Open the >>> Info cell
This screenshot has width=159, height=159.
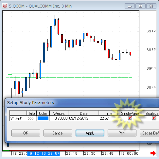click(x=32, y=118)
